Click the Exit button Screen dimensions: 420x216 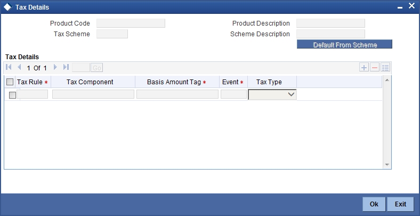[400, 204]
